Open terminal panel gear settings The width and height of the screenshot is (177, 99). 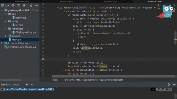[169, 84]
